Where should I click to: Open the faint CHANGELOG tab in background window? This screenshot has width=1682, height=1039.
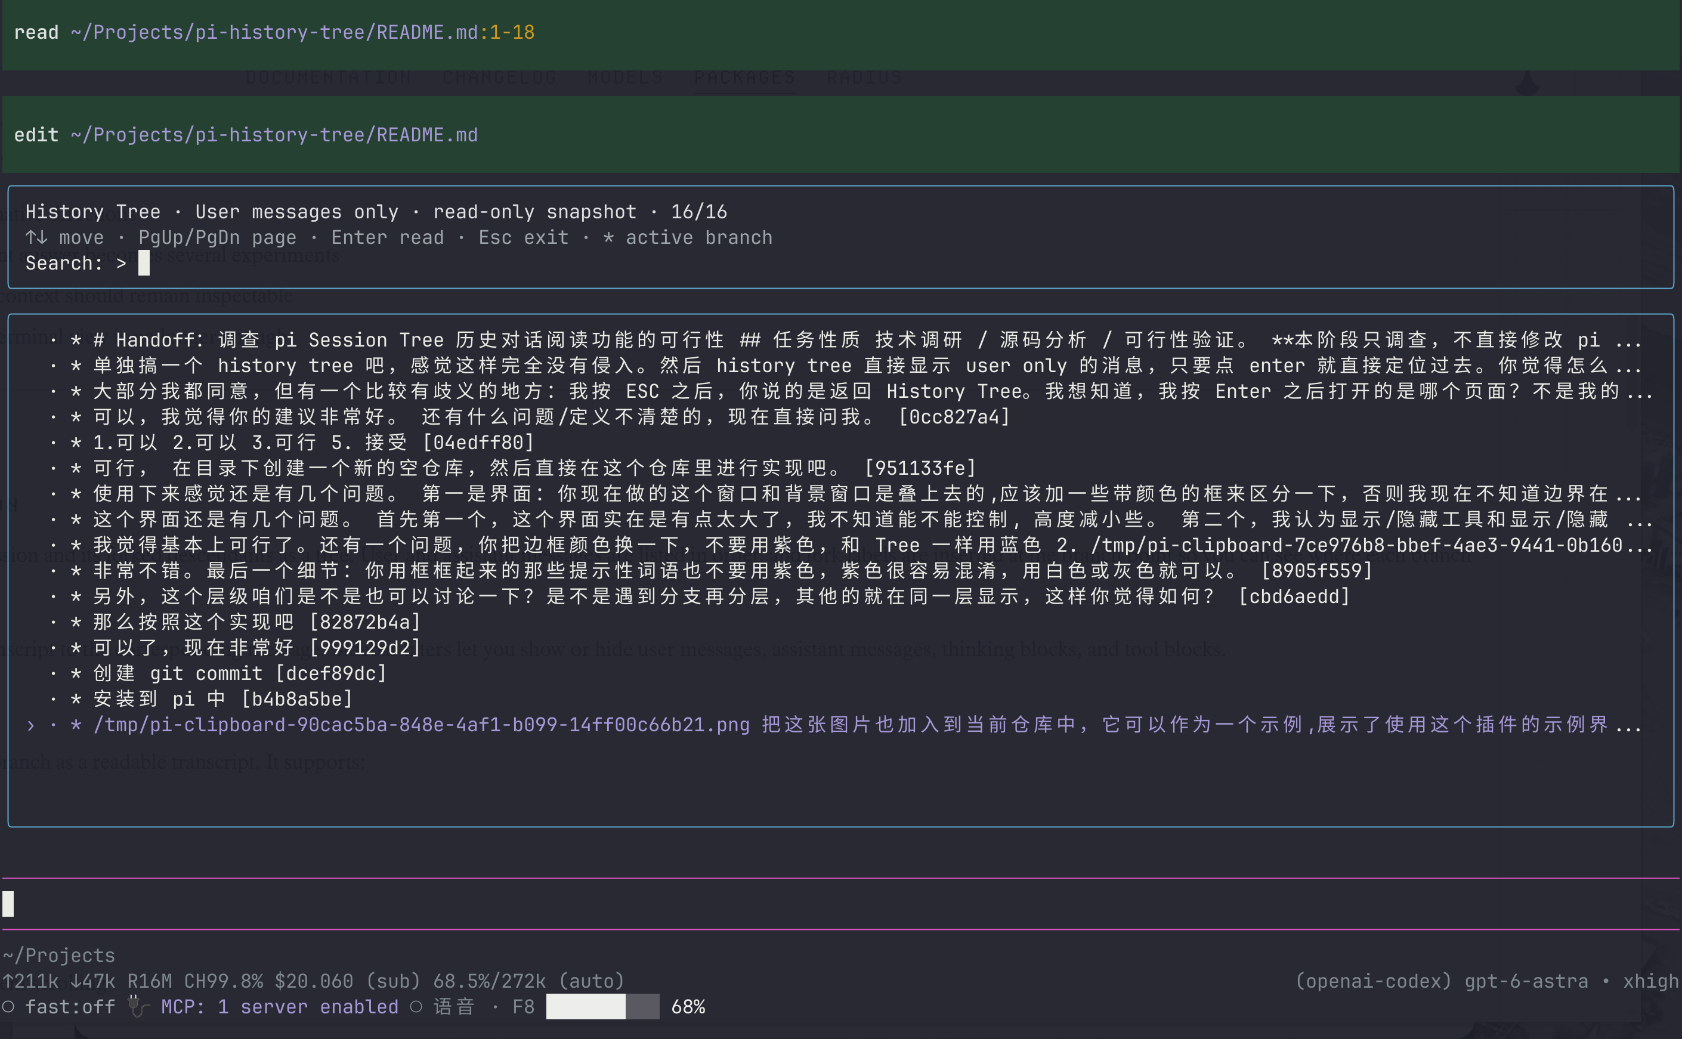click(499, 78)
